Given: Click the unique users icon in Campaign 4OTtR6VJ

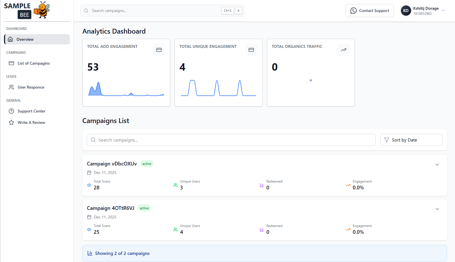Looking at the screenshot, I should click(176, 230).
